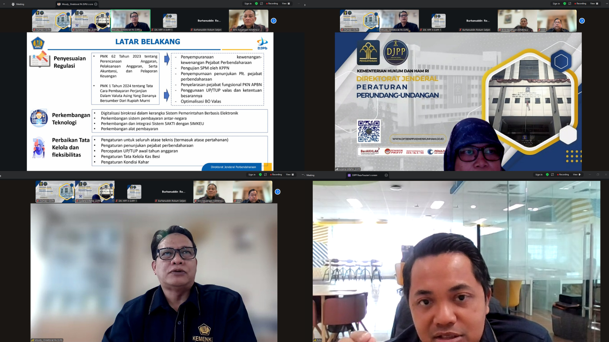Click Sign in above the LATAR BELAKANG slide
Screen dimensions: 609x342
pyautogui.click(x=248, y=3)
